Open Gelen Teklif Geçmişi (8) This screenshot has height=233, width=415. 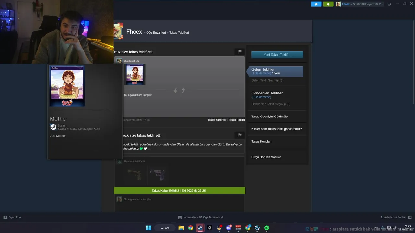[267, 80]
